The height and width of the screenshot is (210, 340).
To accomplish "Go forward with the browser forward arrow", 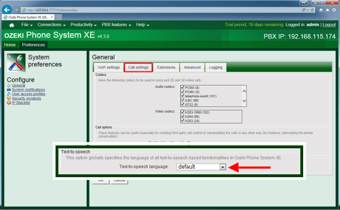I will 16,10.
